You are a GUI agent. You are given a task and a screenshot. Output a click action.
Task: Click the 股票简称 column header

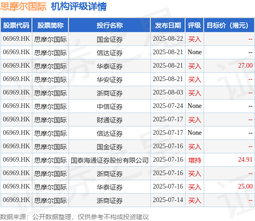50,25
